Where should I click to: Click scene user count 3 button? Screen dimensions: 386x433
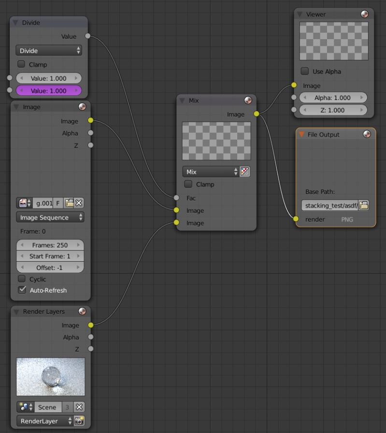click(x=68, y=407)
